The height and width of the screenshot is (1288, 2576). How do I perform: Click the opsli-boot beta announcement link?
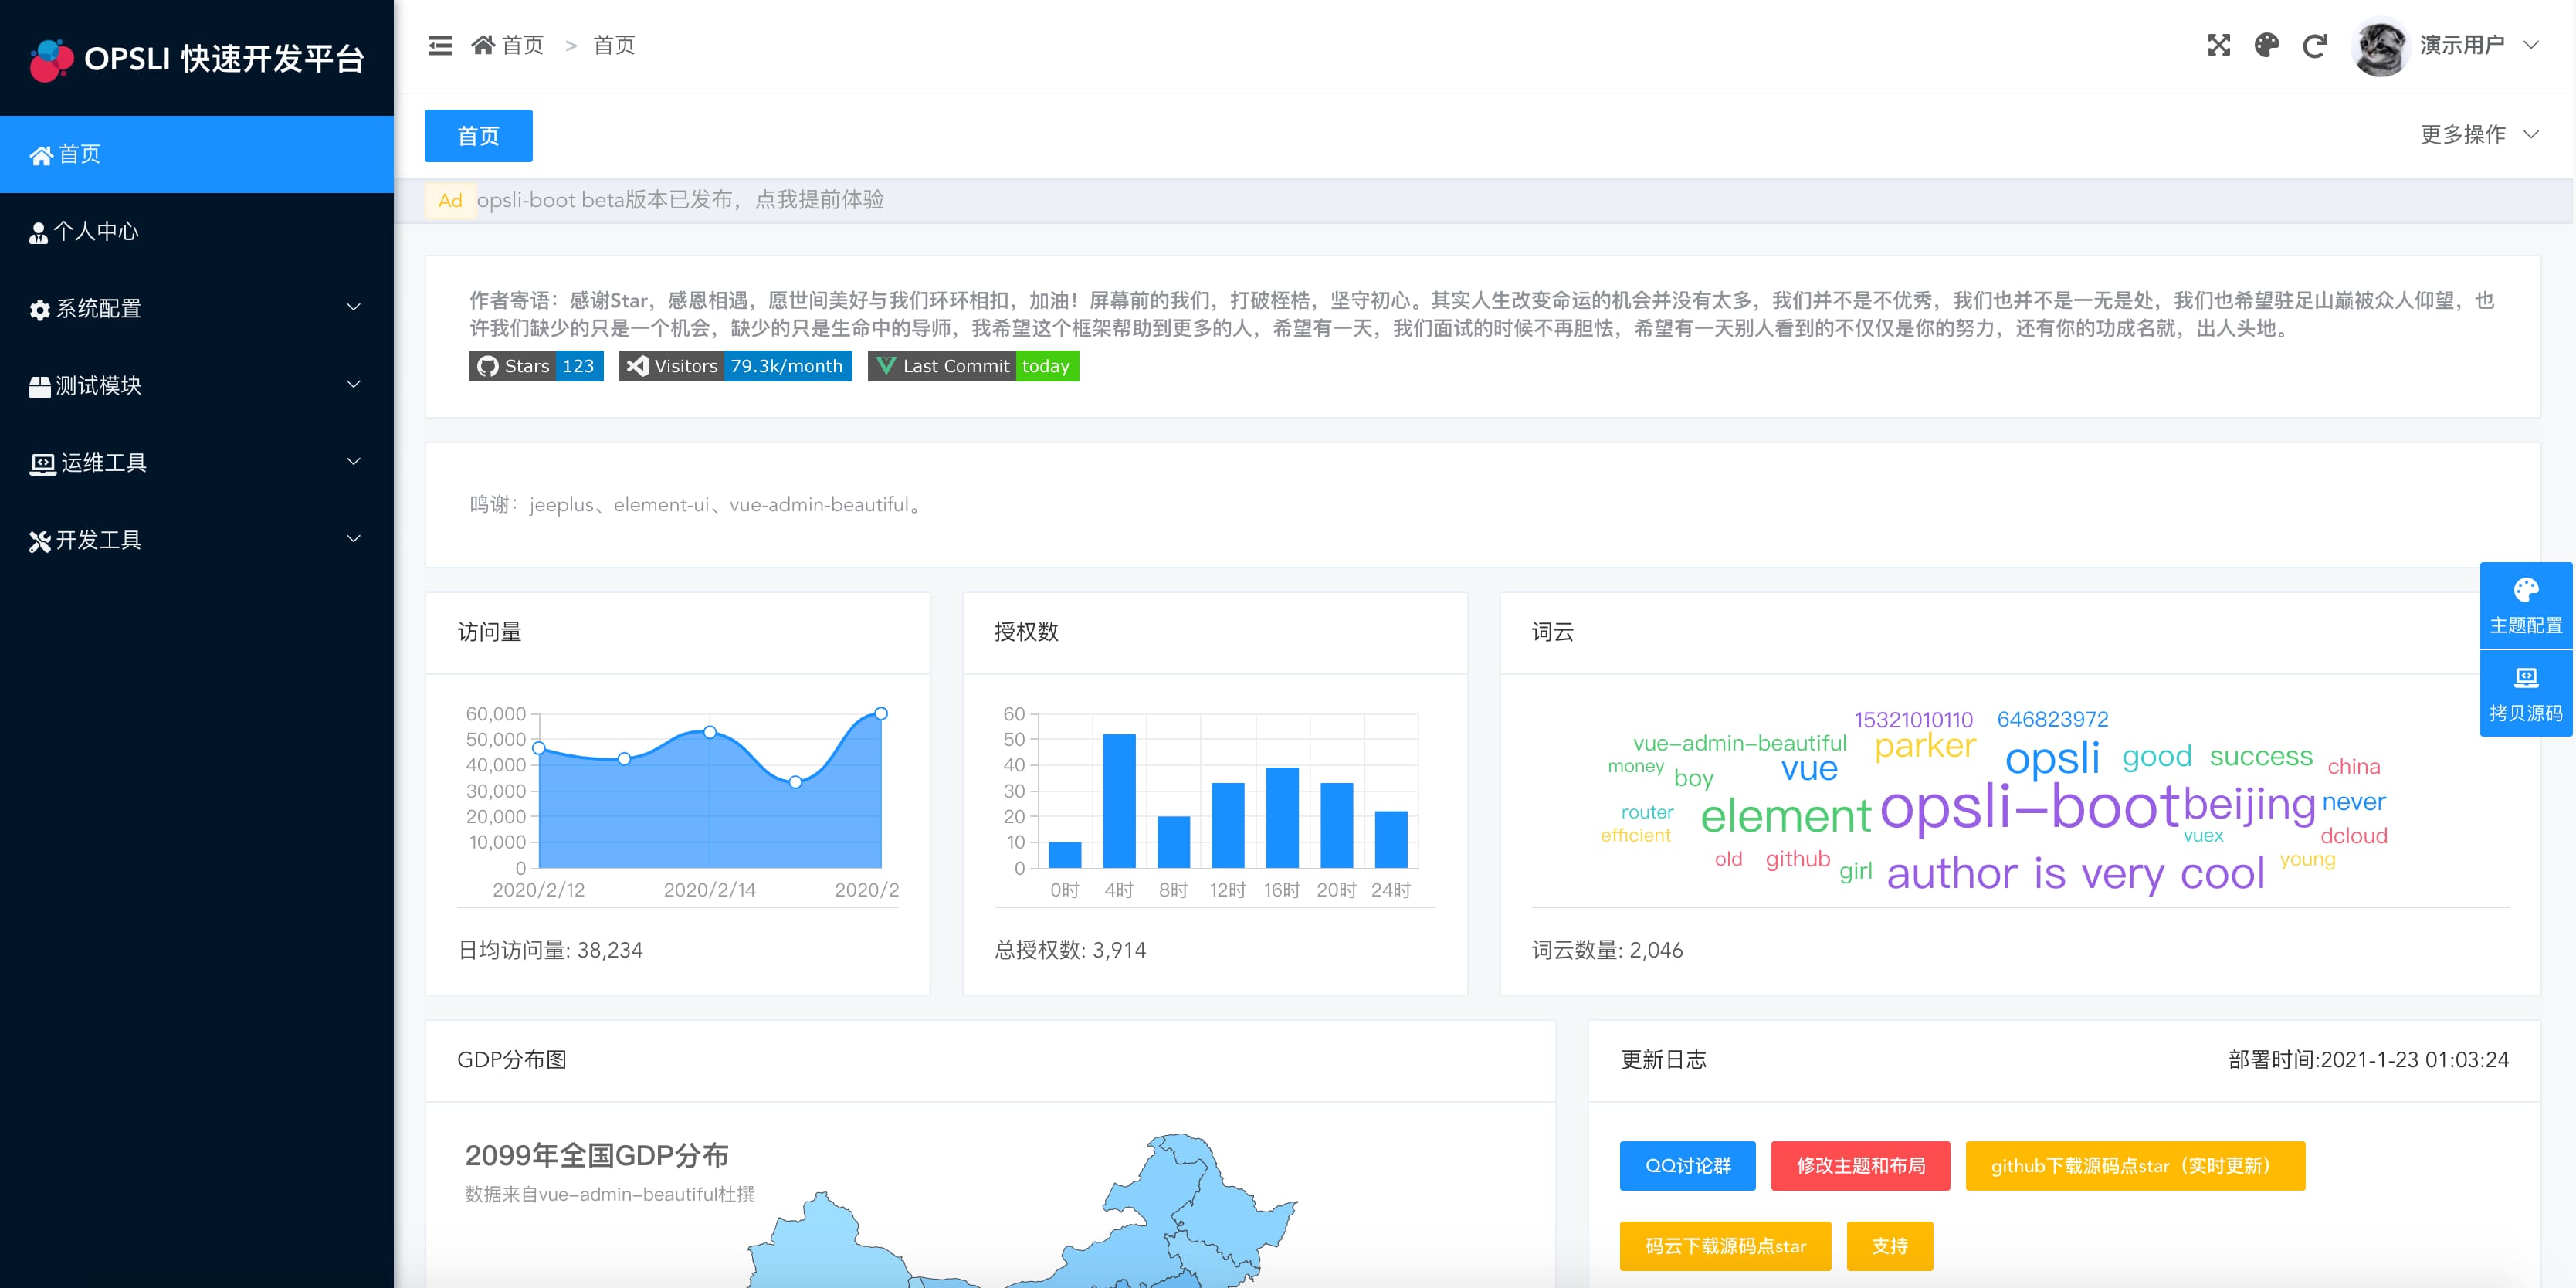click(x=680, y=200)
